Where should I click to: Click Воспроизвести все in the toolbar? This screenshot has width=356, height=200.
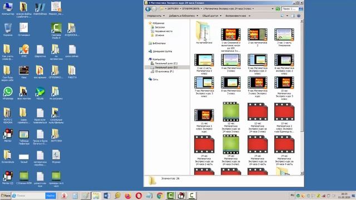[235, 16]
